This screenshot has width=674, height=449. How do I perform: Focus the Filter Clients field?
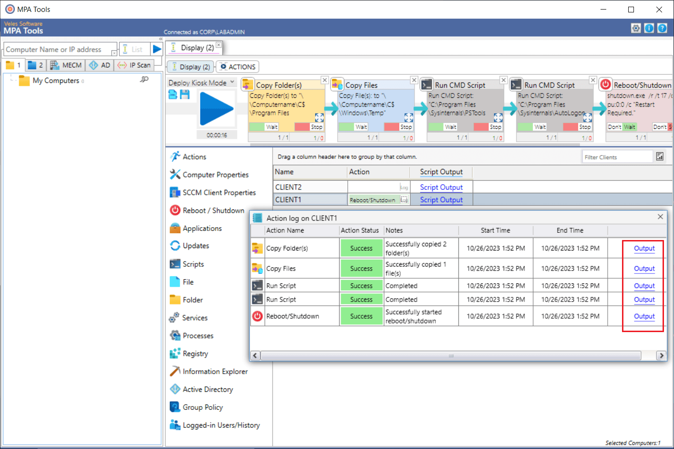click(x=617, y=157)
